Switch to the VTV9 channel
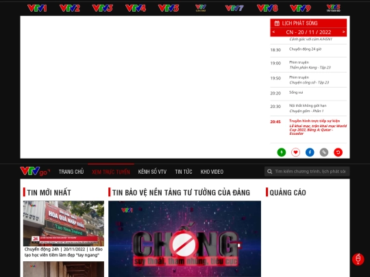The image size is (370, 277). 300,8
